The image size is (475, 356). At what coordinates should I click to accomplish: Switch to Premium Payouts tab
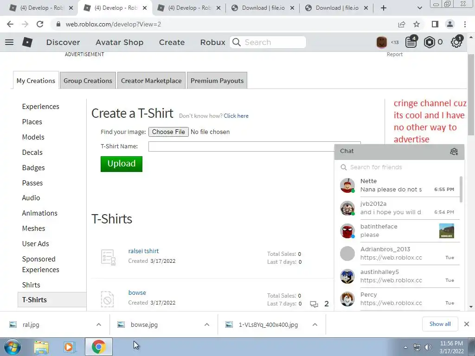[217, 81]
